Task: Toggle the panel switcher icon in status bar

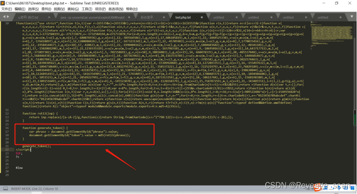Action: 6,188
